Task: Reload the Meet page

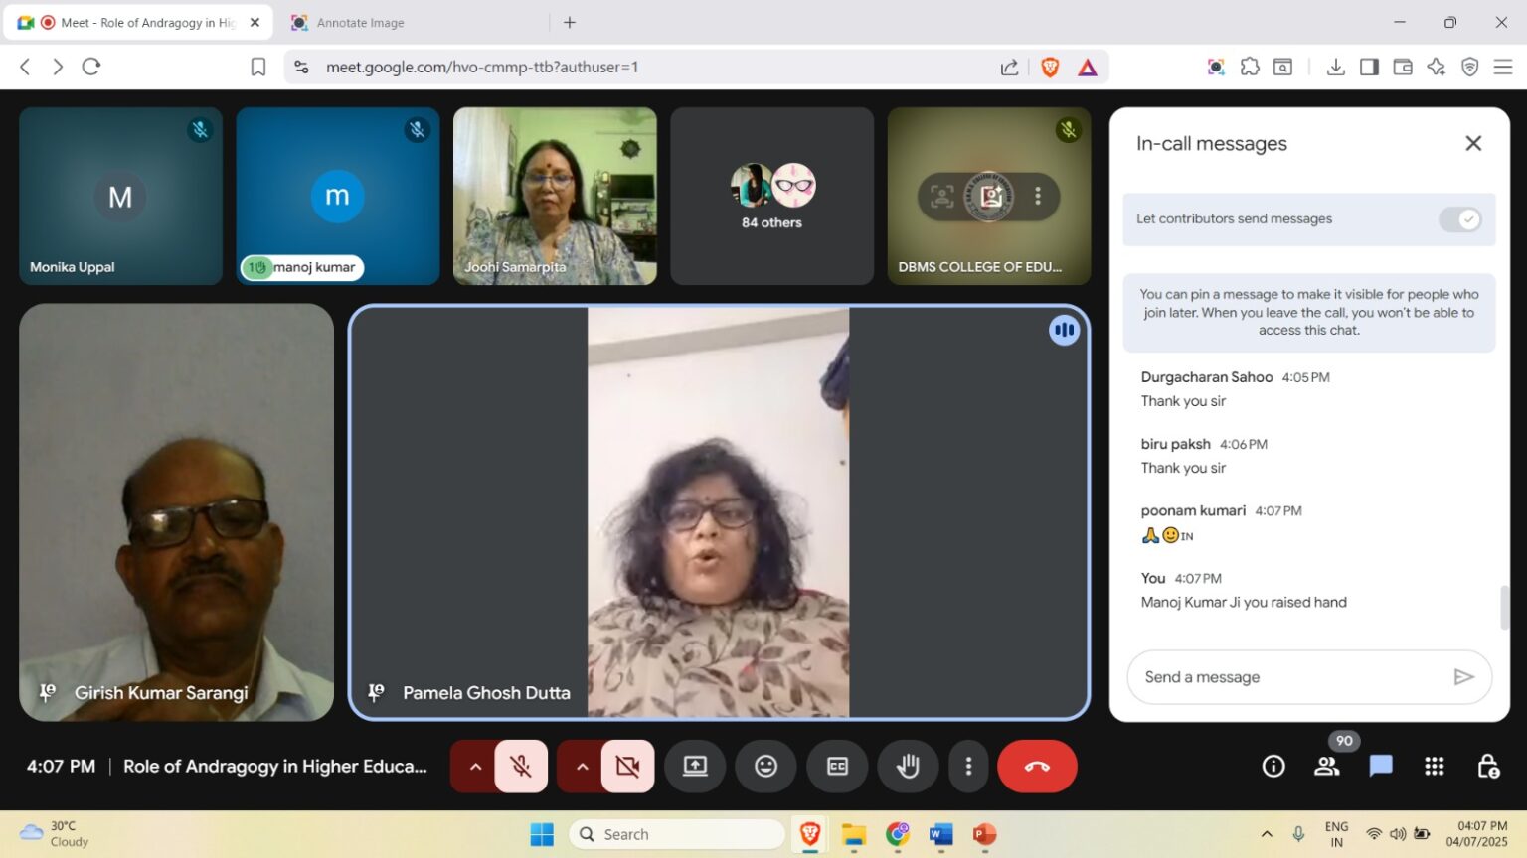Action: [x=91, y=67]
